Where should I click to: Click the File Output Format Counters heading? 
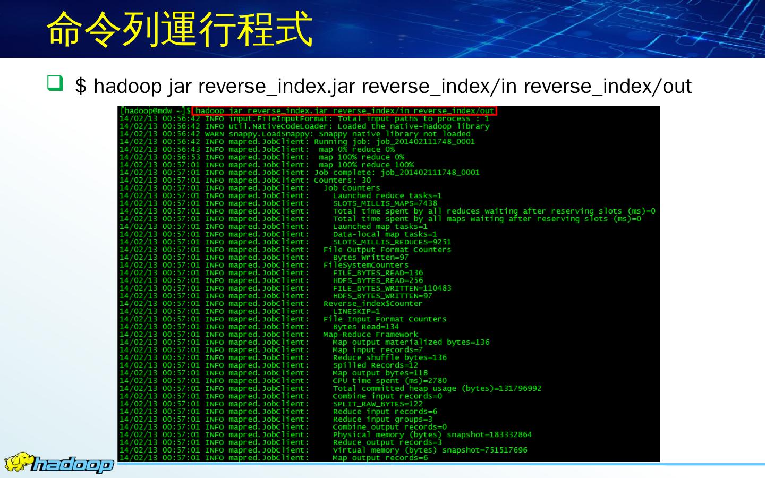click(x=387, y=250)
